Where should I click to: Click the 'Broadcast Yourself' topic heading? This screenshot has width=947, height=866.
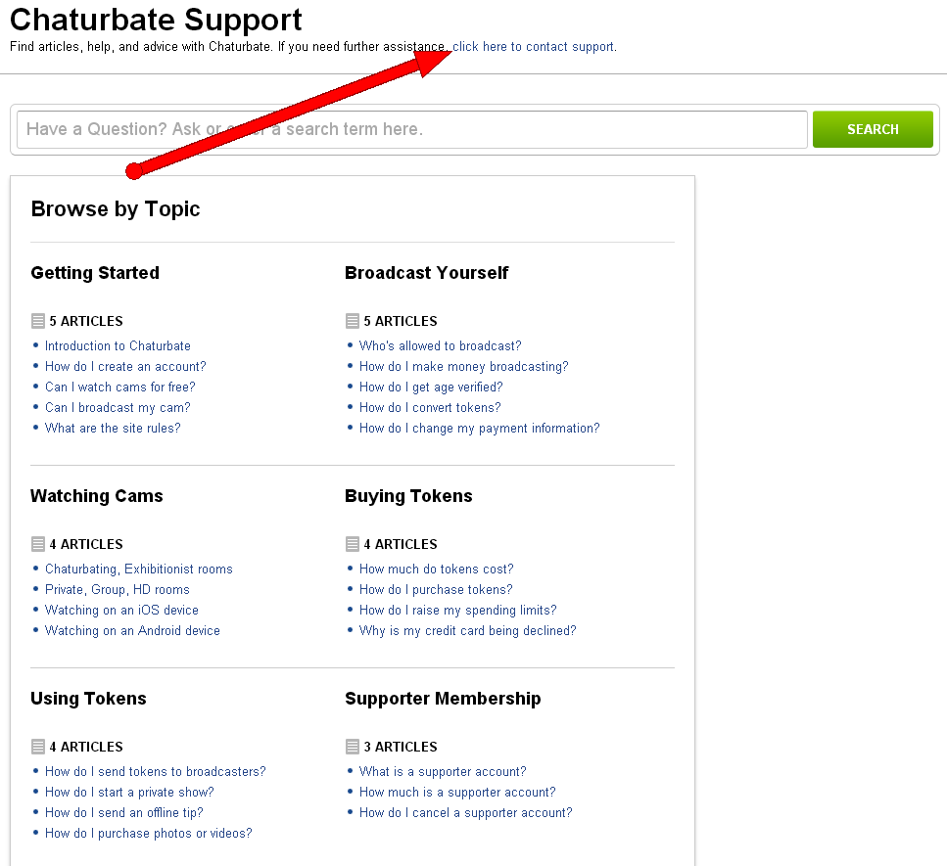click(426, 273)
